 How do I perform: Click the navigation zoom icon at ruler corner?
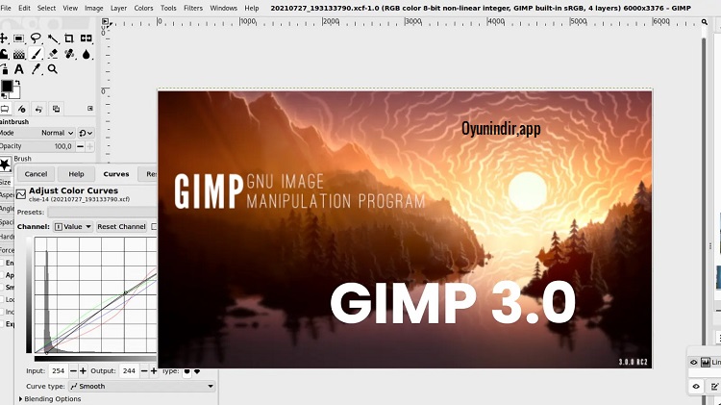(705, 21)
